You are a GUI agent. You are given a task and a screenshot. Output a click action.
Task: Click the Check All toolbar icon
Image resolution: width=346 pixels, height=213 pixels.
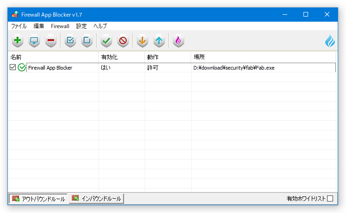click(x=70, y=41)
